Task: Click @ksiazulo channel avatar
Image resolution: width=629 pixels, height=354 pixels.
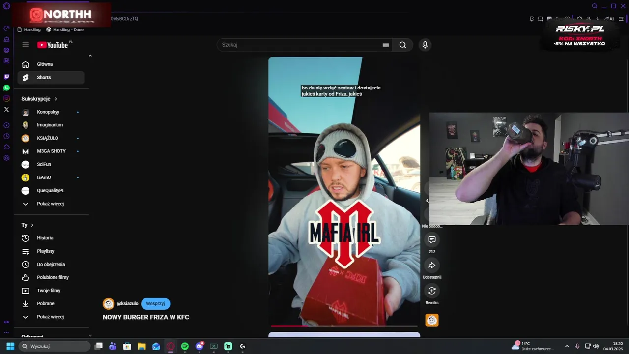Action: (108, 304)
